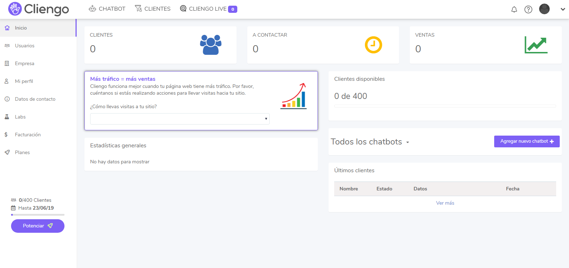The width and height of the screenshot is (569, 268).
Task: Open Planes section
Action: pyautogui.click(x=38, y=152)
